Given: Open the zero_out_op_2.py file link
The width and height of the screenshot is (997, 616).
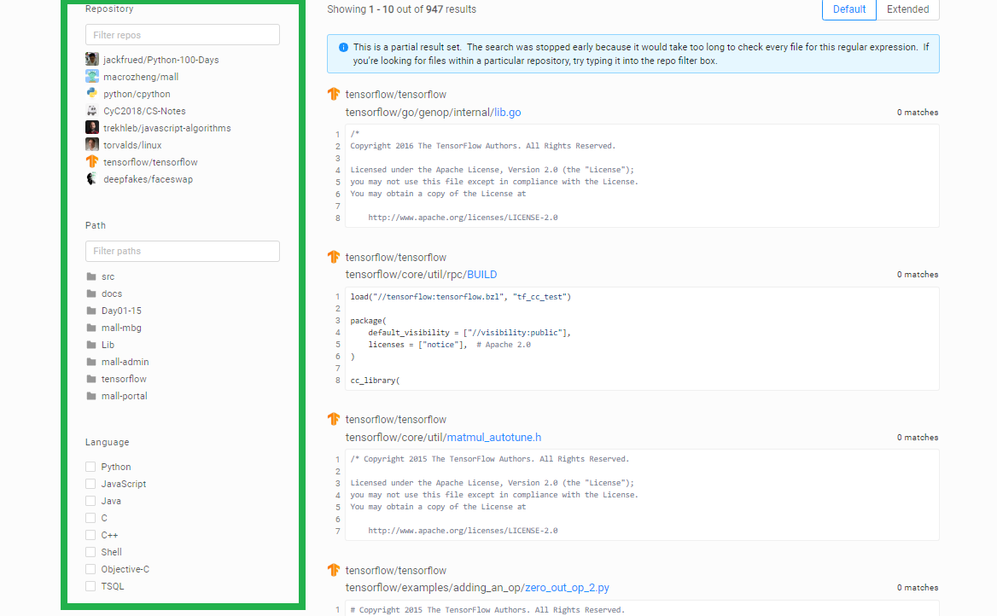Looking at the screenshot, I should pos(567,587).
